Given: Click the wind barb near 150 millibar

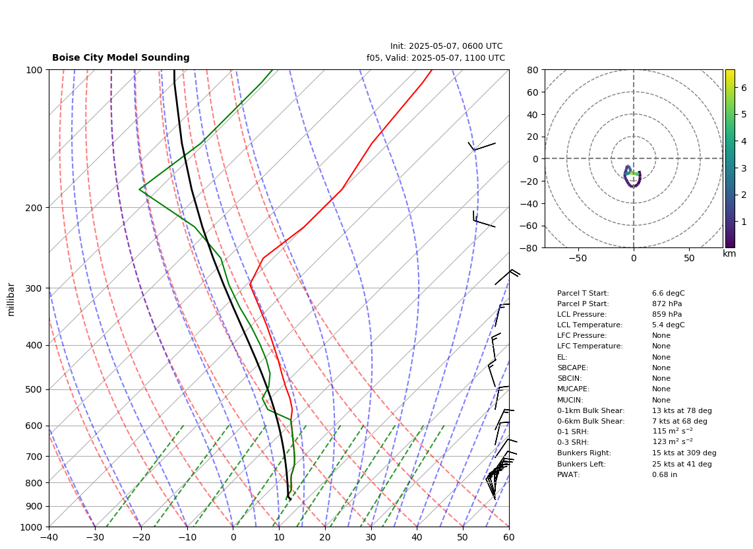Looking at the screenshot, I should point(481,146).
